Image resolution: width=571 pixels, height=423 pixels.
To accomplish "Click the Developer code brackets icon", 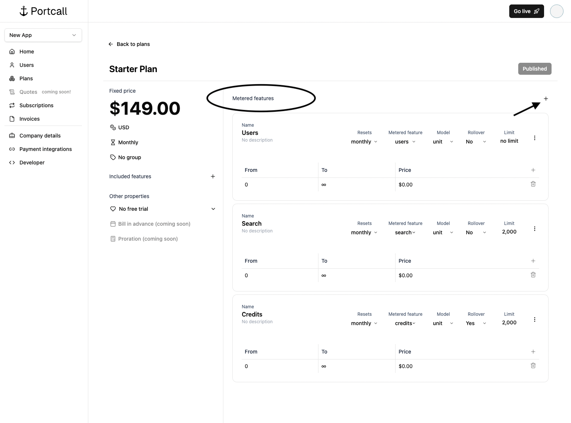I will tap(12, 163).
